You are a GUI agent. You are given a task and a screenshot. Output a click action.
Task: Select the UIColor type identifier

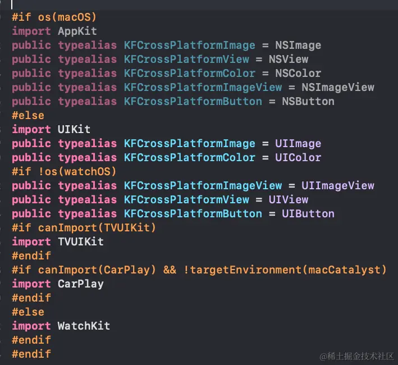coord(298,158)
